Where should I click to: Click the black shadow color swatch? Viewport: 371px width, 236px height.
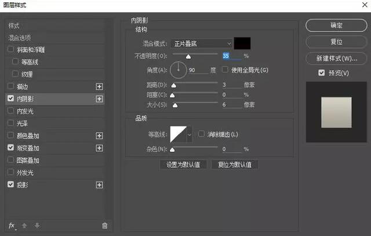pos(242,43)
